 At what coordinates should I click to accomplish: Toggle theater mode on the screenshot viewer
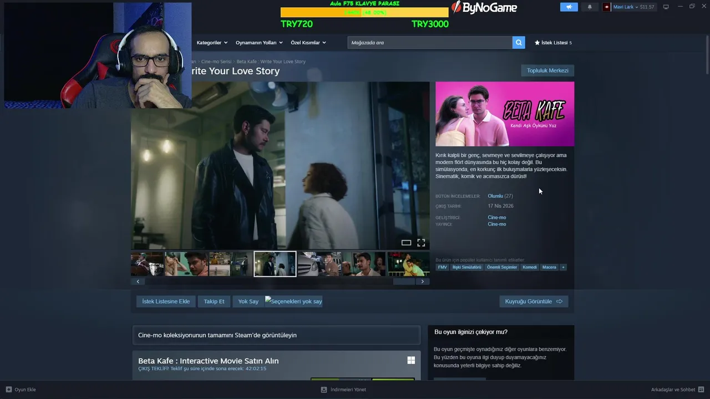pyautogui.click(x=406, y=243)
